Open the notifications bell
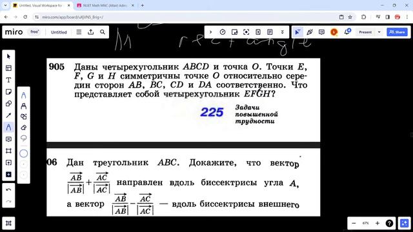Viewport: 413px width, 232px height. tap(347, 32)
